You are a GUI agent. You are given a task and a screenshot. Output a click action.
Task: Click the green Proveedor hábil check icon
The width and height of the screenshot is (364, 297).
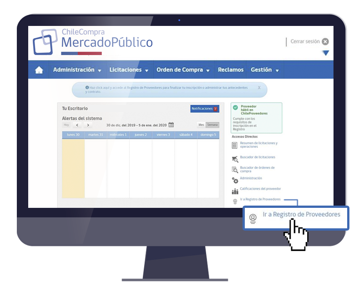pos(235,107)
